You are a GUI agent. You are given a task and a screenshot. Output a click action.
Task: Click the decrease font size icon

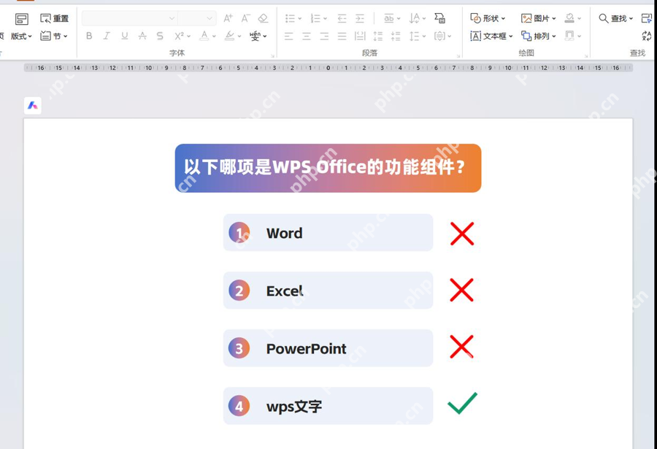tap(245, 18)
